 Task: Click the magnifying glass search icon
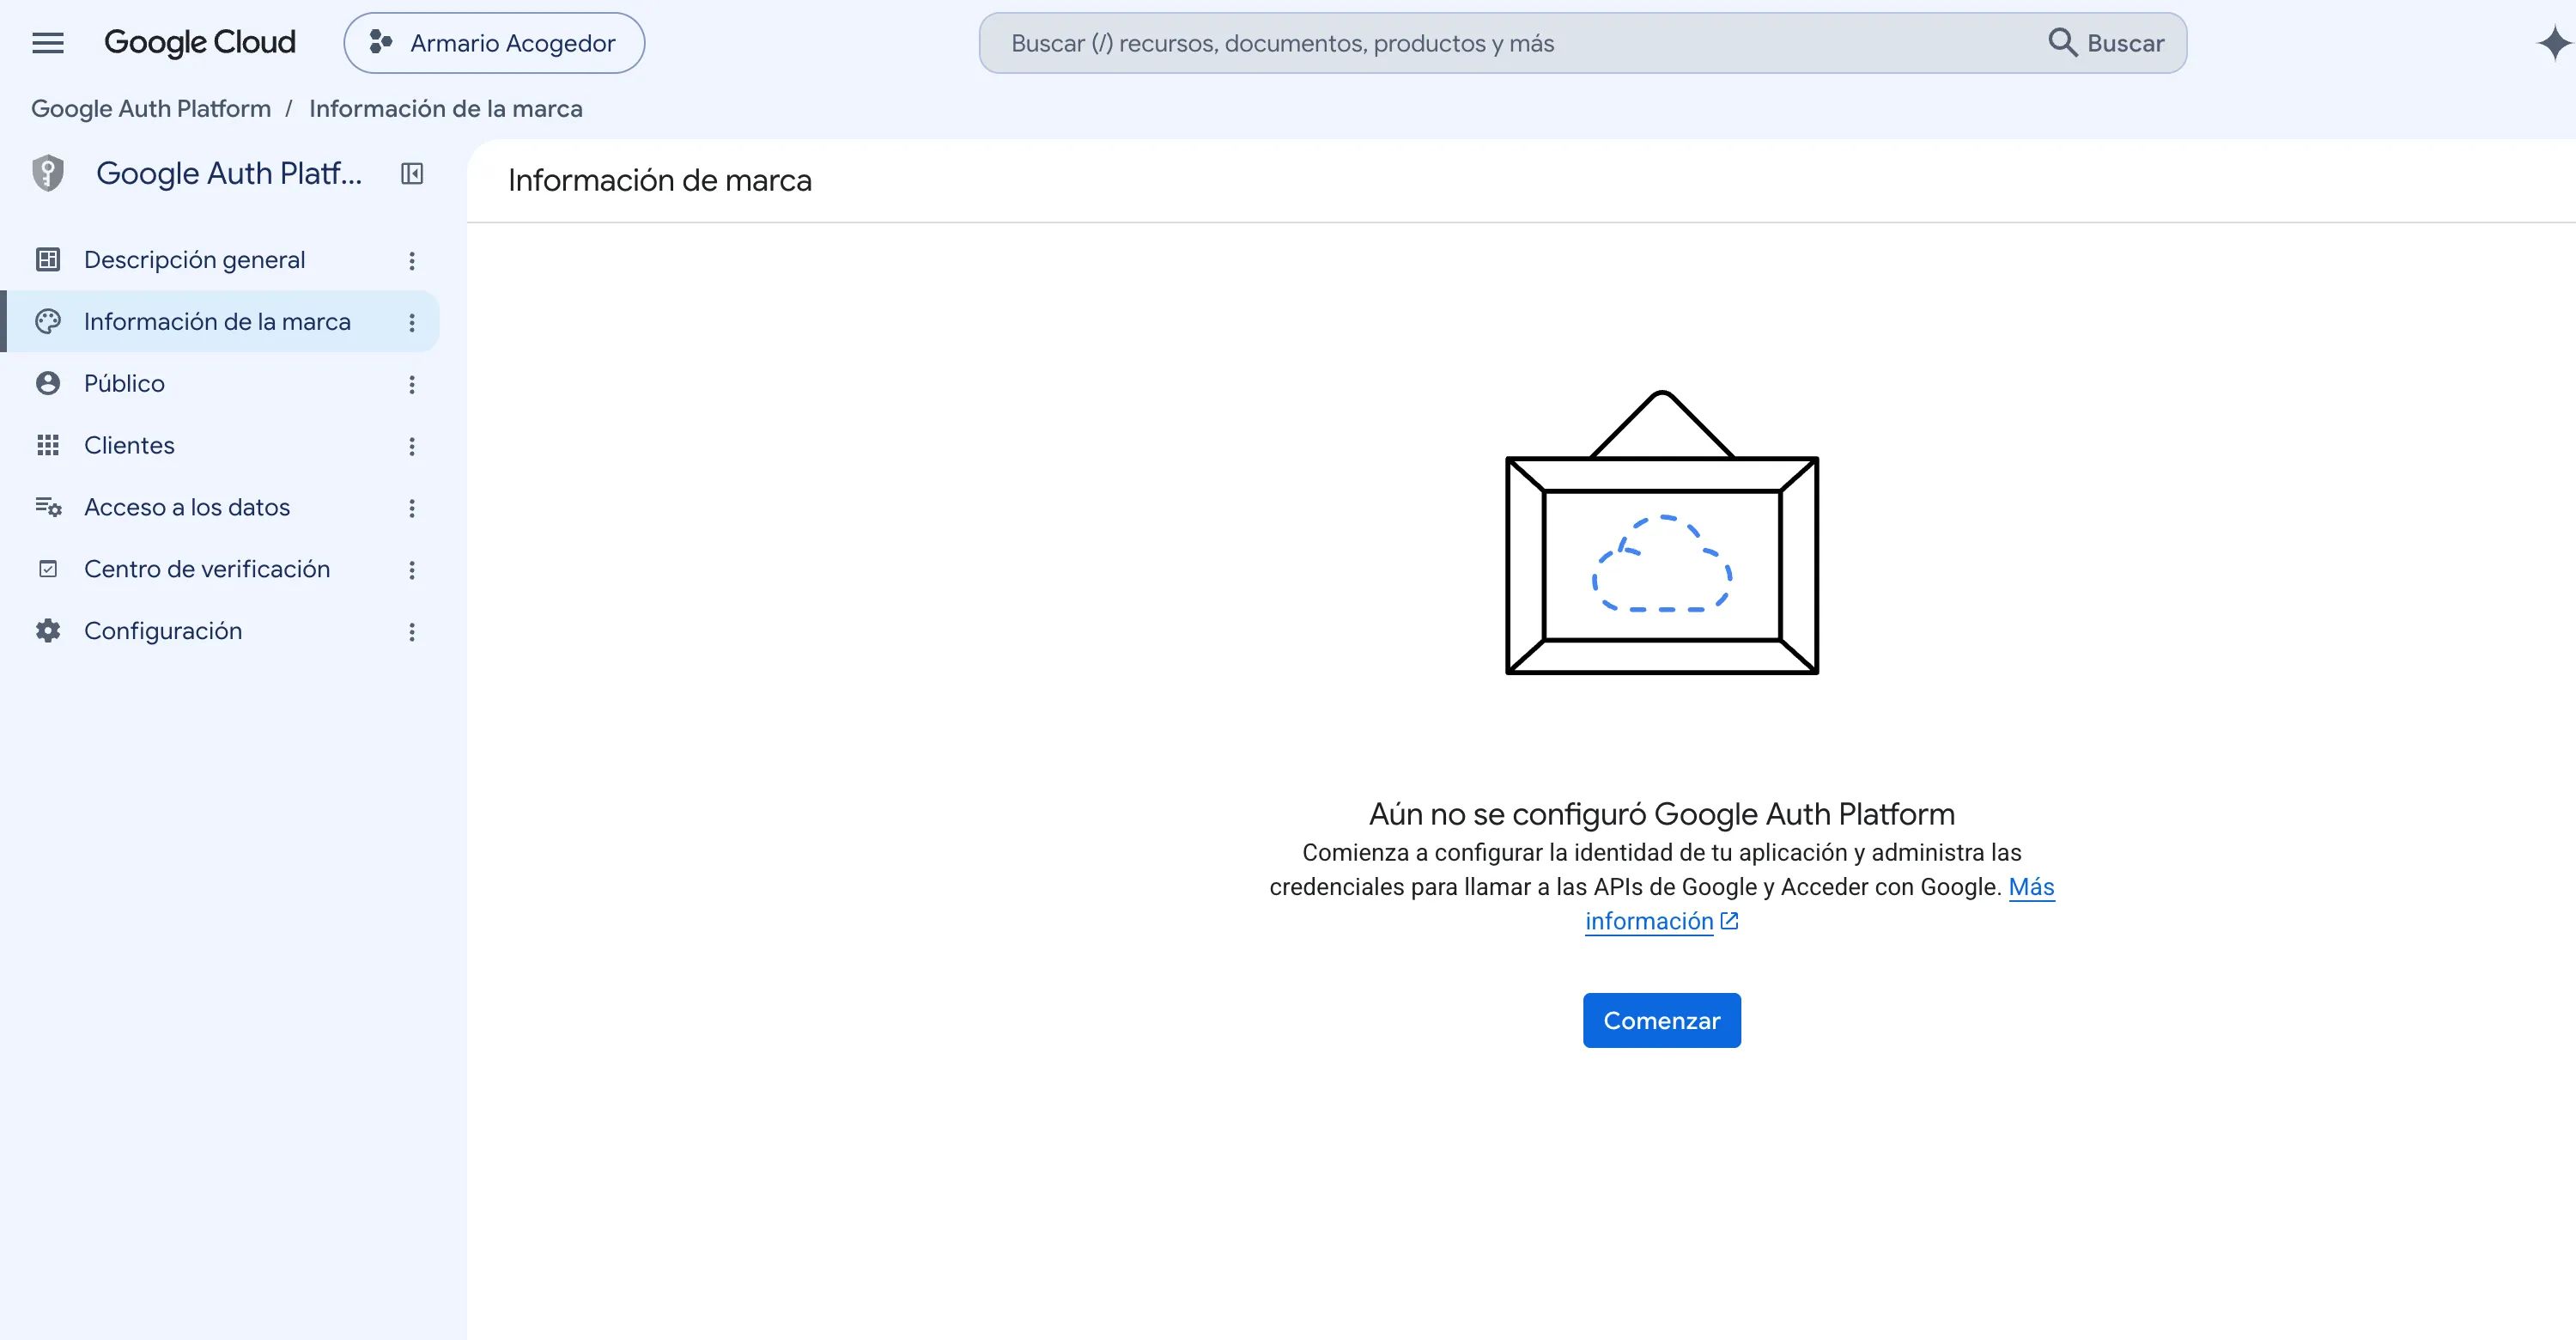[2062, 42]
